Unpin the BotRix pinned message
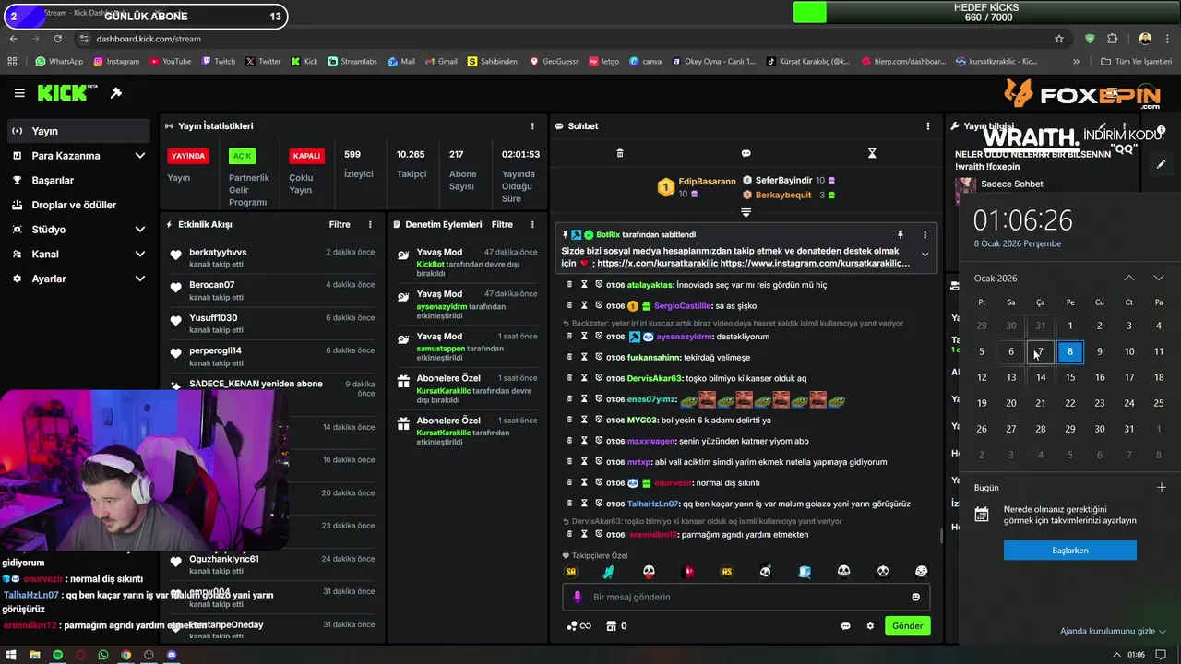1181x664 pixels. click(x=901, y=235)
